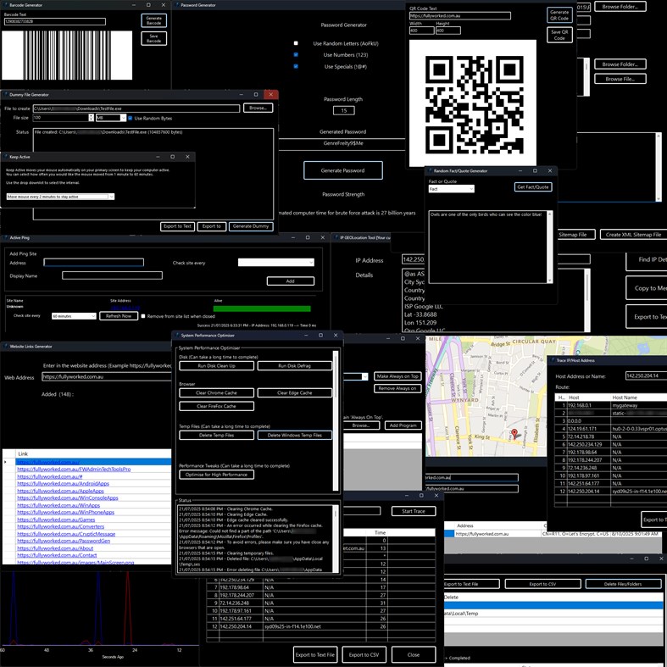Screen dimensions: 667x667
Task: Click the green Alive status bar
Action: tap(262, 308)
